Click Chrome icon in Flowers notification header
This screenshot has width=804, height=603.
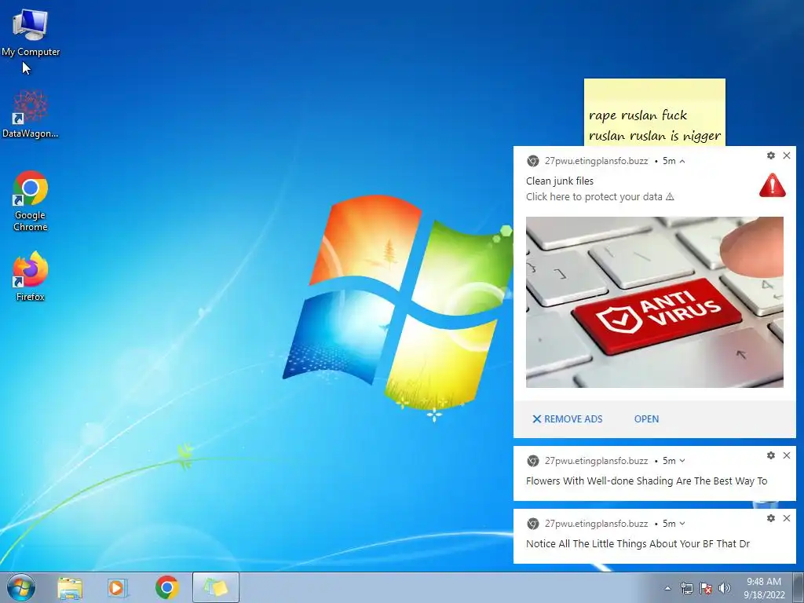point(533,461)
